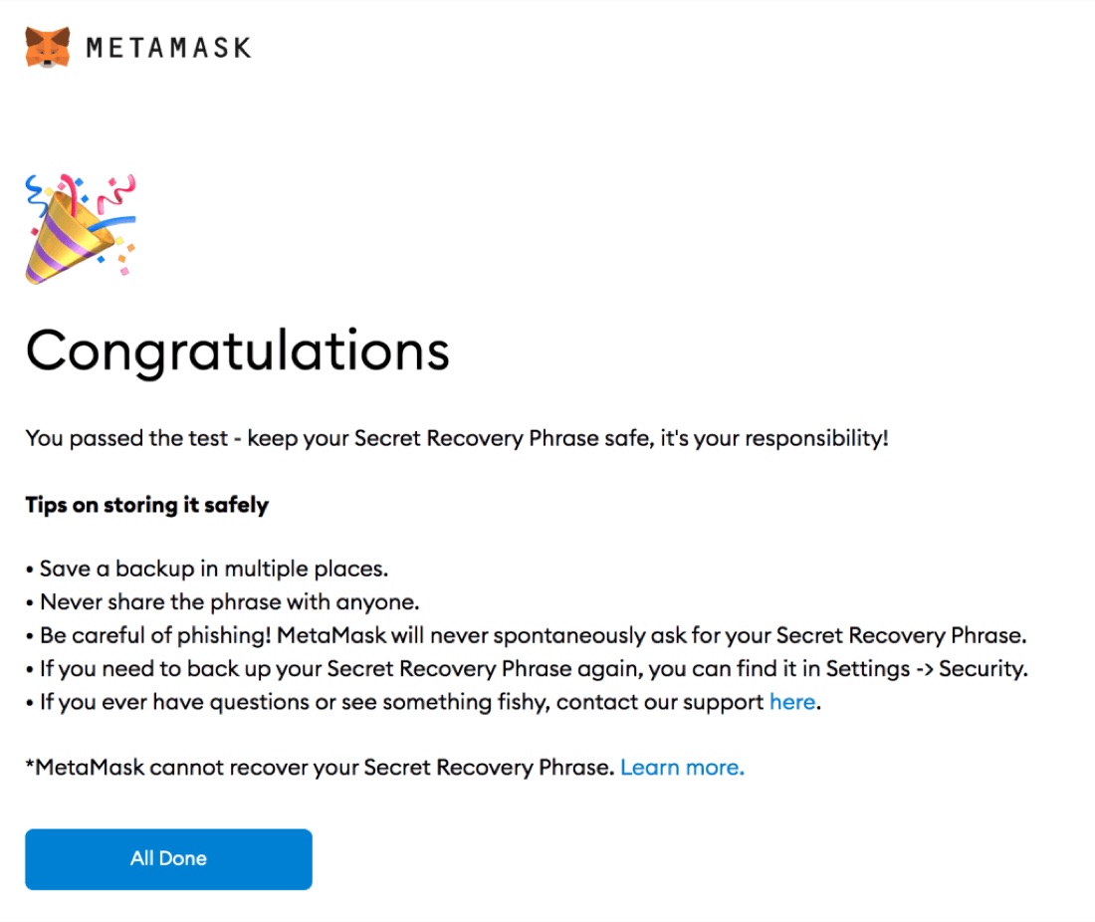This screenshot has height=922, width=1095.
Task: Click 'Tips on storing it safely' heading
Action: tap(146, 505)
